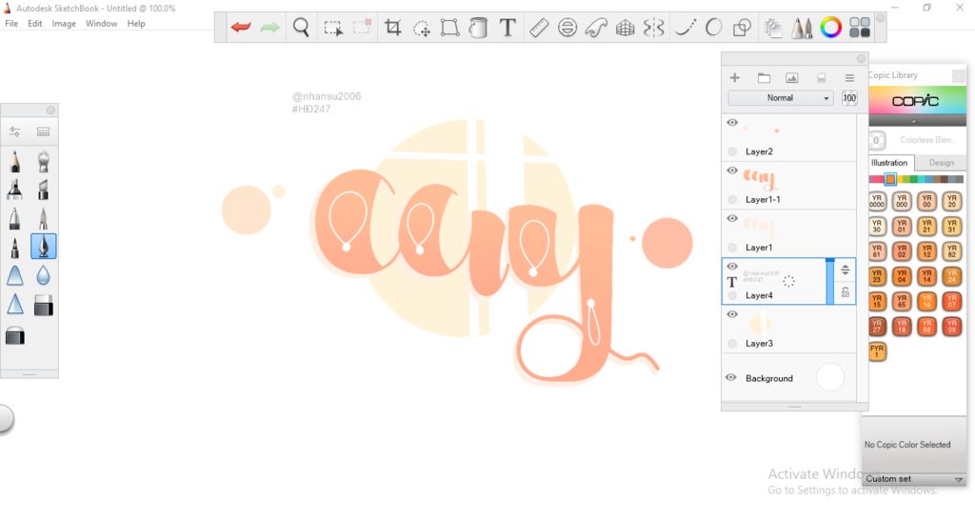This screenshot has height=521, width=975.
Task: Pick Copic swatch FYR 1
Action: pyautogui.click(x=877, y=351)
